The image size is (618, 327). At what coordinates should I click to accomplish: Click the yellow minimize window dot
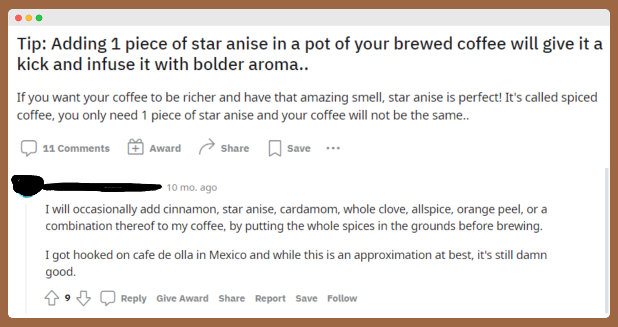pyautogui.click(x=29, y=18)
